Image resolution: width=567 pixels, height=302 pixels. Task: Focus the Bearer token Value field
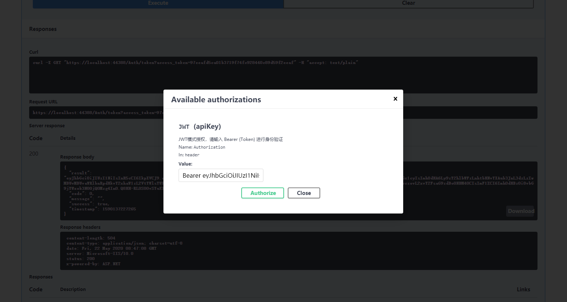point(221,175)
